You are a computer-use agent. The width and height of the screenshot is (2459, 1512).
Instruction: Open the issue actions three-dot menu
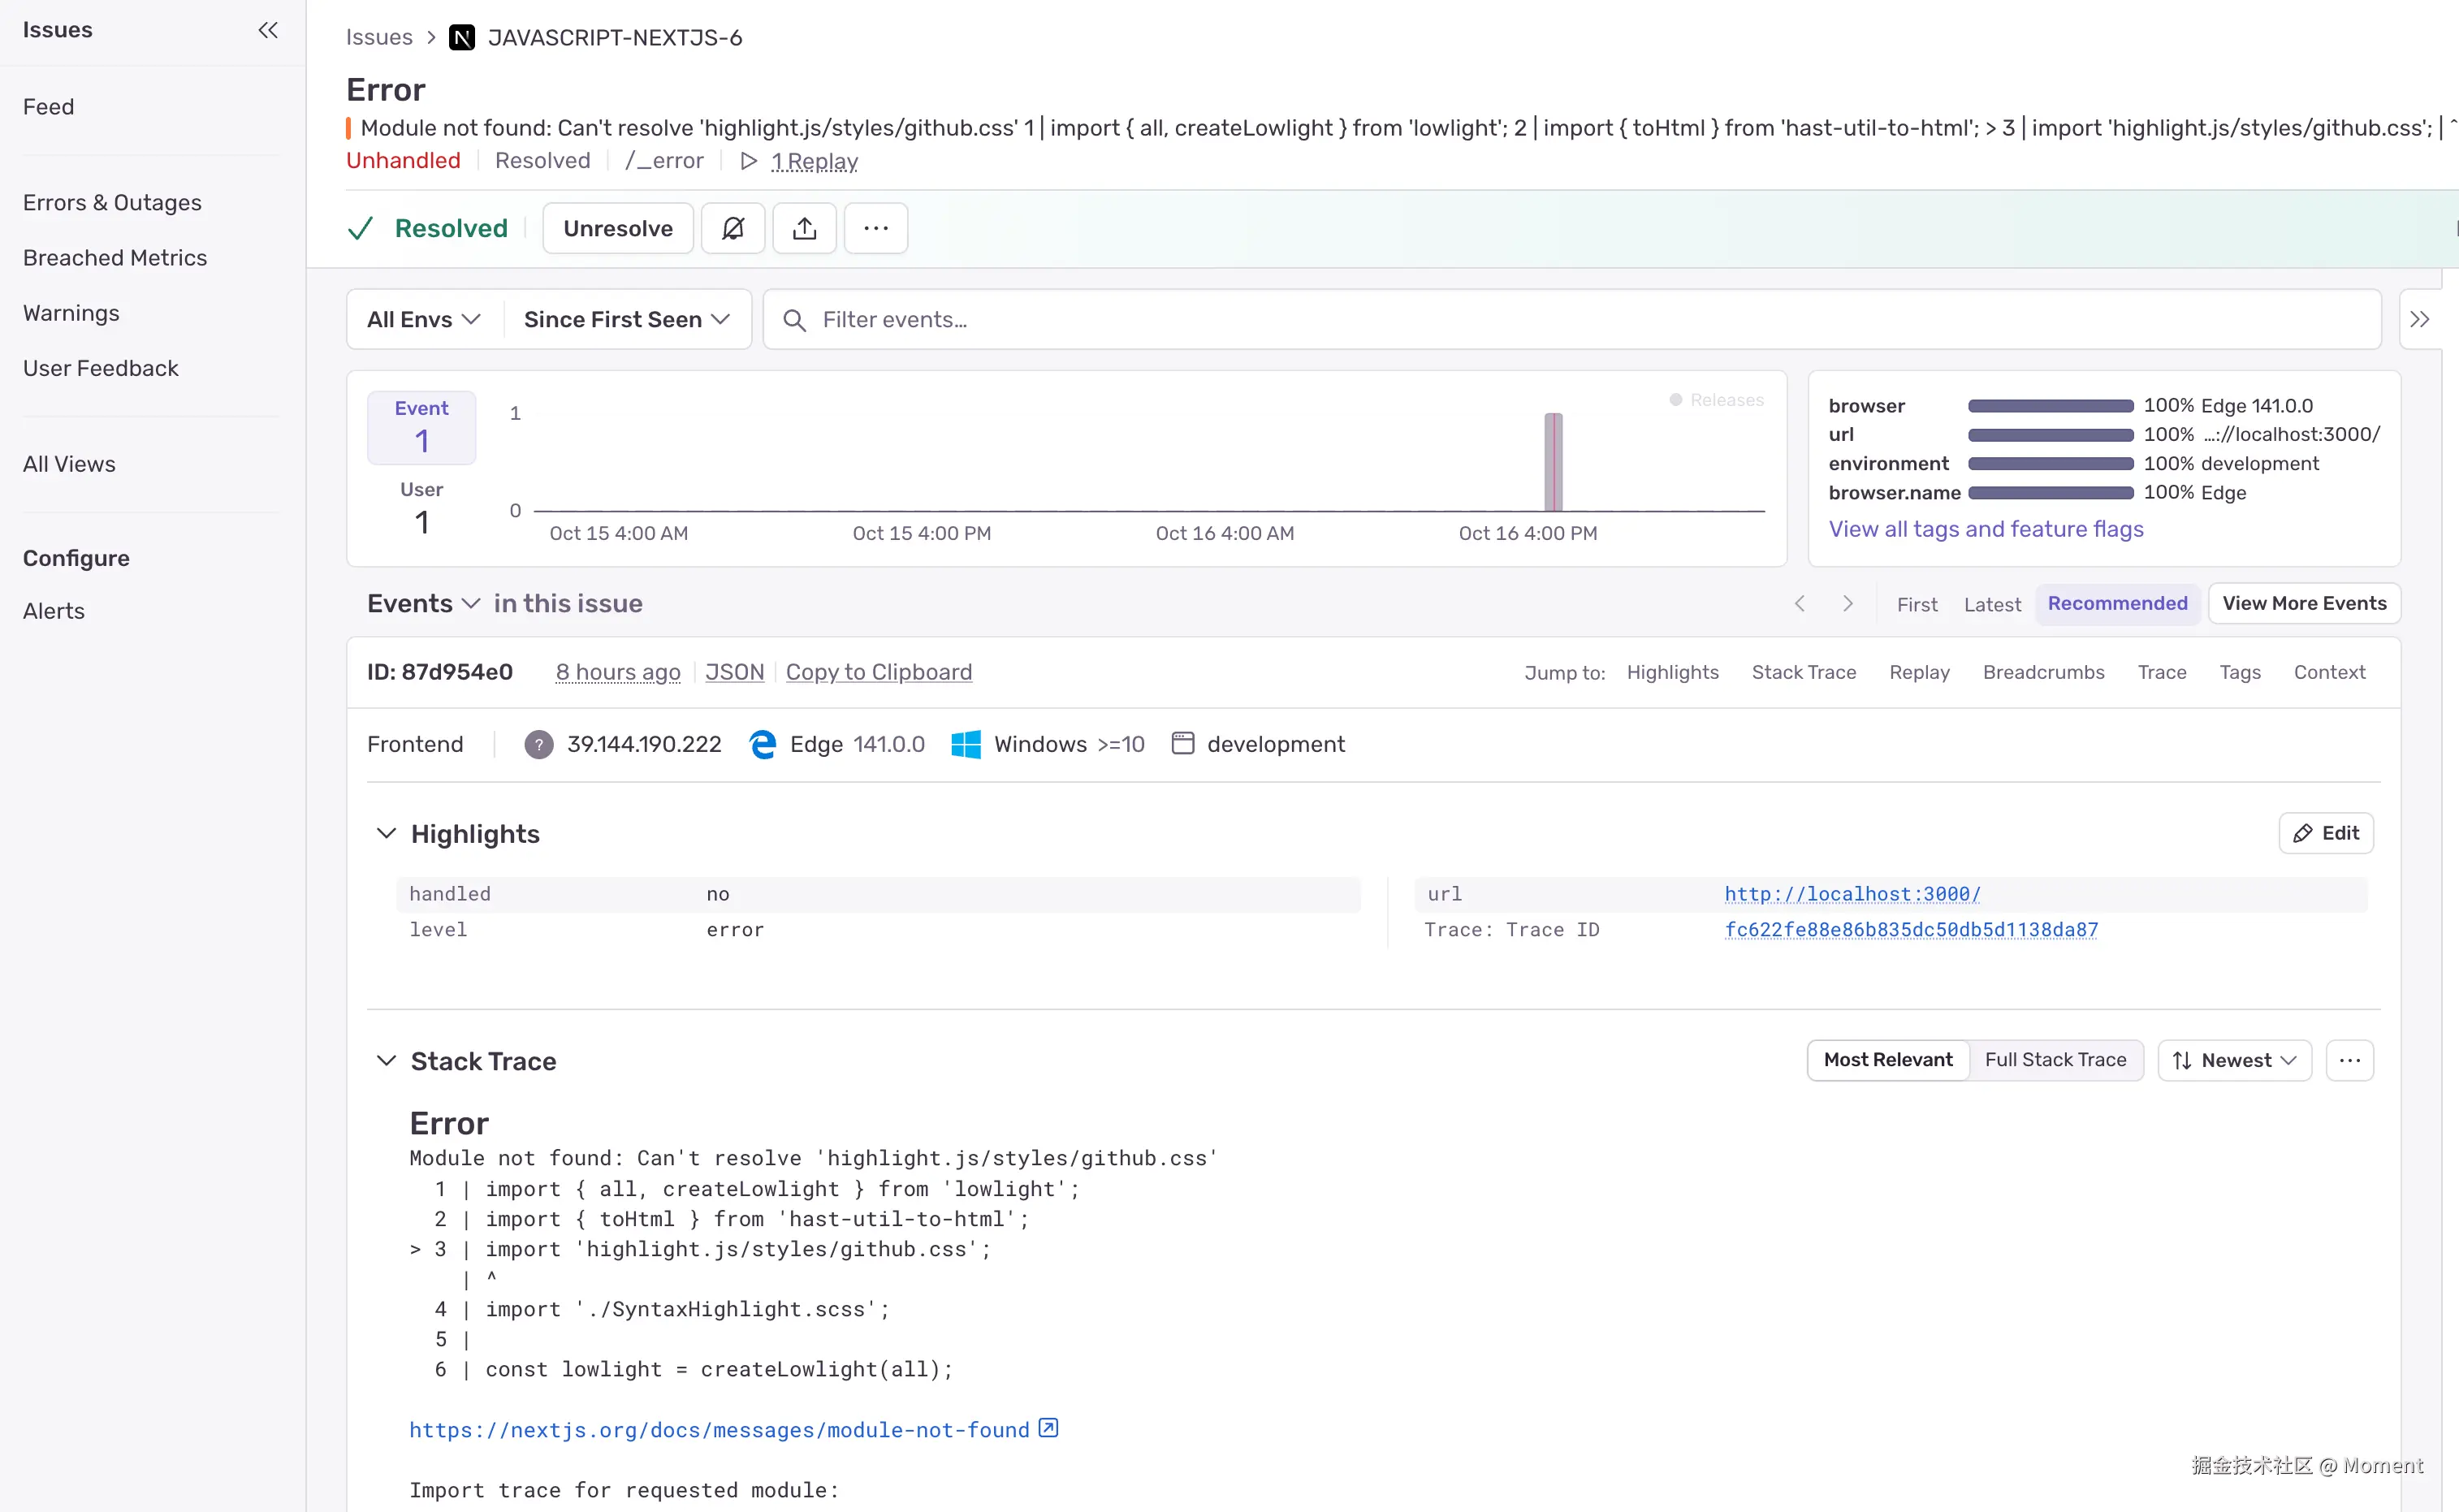[x=875, y=228]
